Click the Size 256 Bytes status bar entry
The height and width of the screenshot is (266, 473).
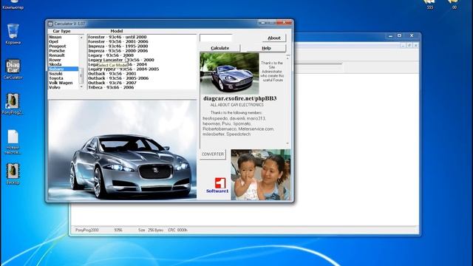pos(151,230)
